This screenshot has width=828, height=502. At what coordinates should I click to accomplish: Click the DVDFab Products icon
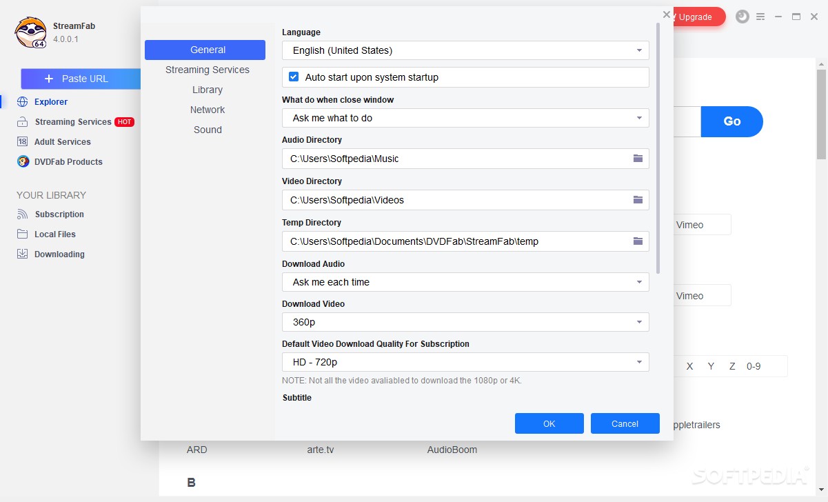[23, 162]
